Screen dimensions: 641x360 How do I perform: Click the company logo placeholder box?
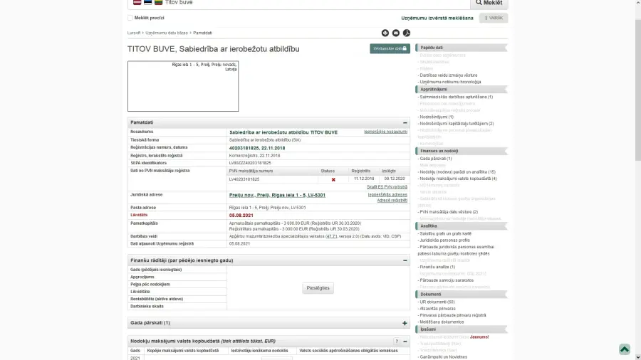[x=183, y=86]
